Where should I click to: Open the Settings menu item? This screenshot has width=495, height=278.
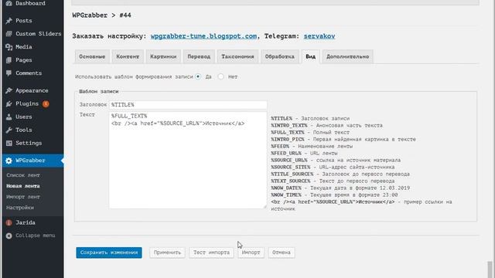[32, 143]
